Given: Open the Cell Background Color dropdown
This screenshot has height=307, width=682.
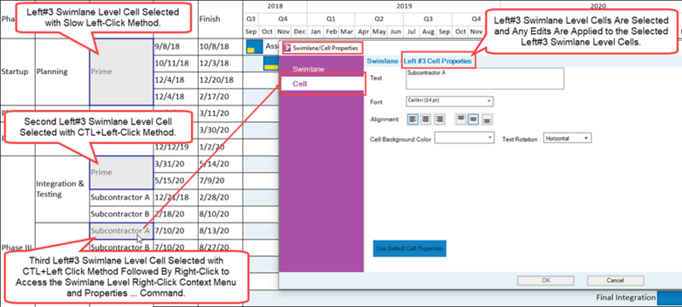Looking at the screenshot, I should pyautogui.click(x=465, y=138).
